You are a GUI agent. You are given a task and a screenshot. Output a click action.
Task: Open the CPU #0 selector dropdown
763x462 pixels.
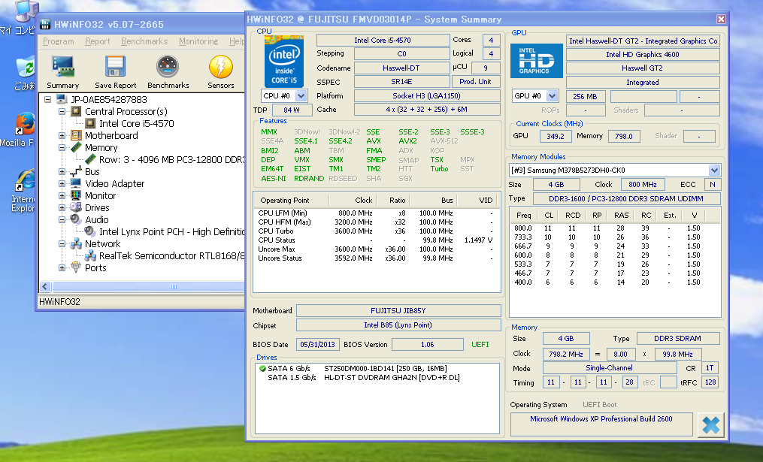click(x=301, y=96)
